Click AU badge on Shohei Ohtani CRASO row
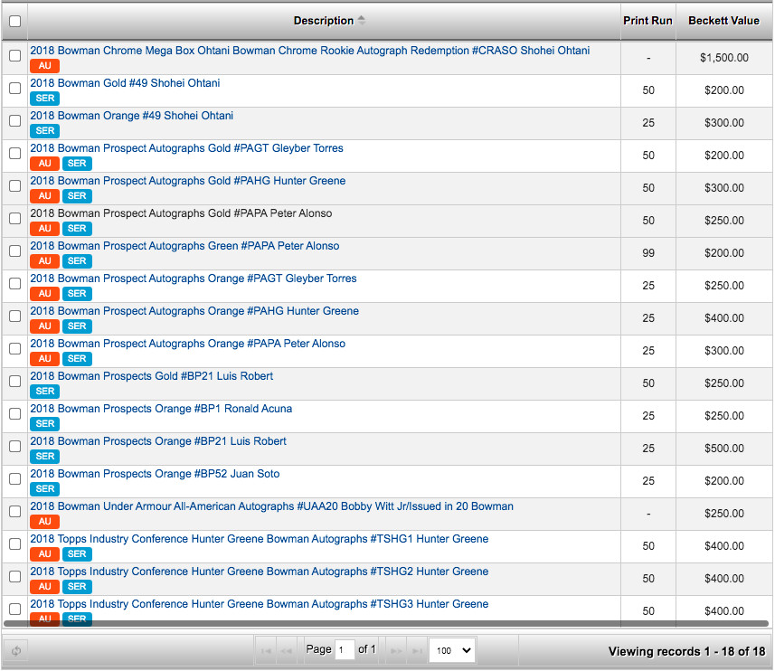The height and width of the screenshot is (671, 775). pyautogui.click(x=44, y=66)
